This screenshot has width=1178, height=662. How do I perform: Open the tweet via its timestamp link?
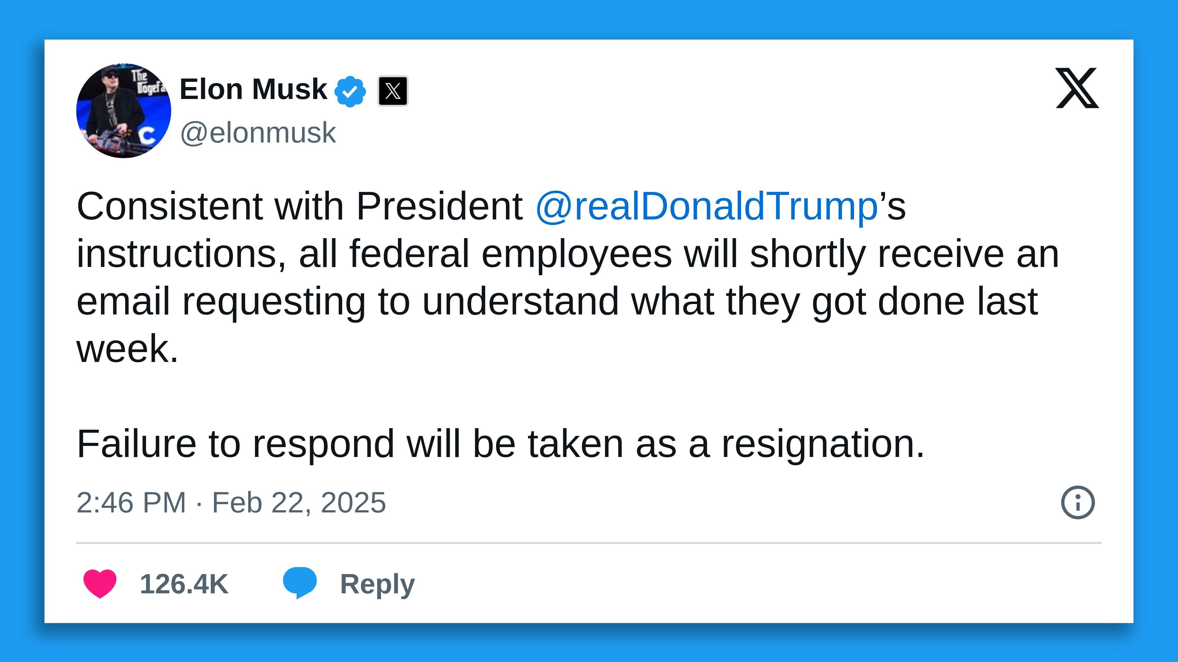pyautogui.click(x=231, y=503)
